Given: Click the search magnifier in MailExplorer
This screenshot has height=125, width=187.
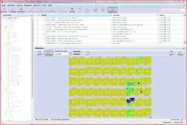Looking at the screenshot, I should [88, 53].
